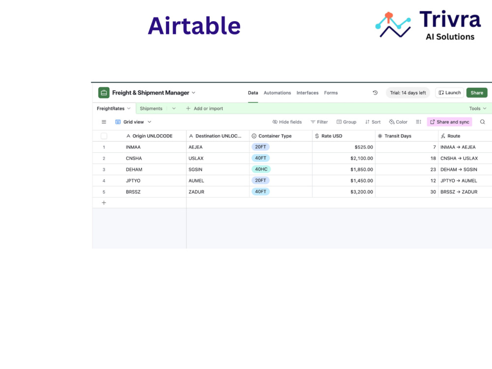Open the Sort option
This screenshot has height=369, width=492.
pyautogui.click(x=373, y=122)
